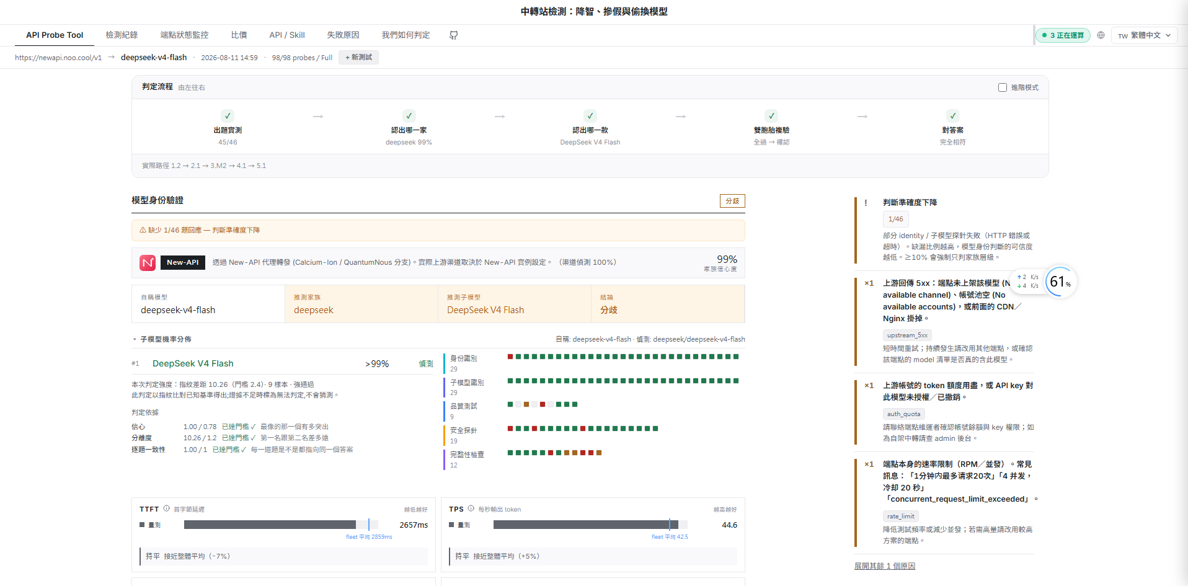This screenshot has height=586, width=1188.
Task: Click the 持平 接近整體平均（-7%）note
Action: point(283,556)
